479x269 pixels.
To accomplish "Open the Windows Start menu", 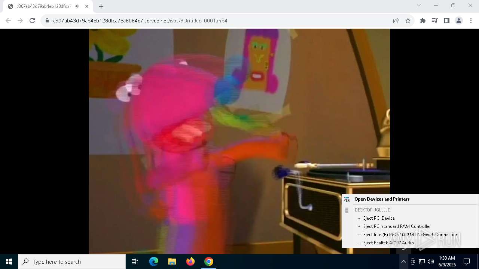I will pyautogui.click(x=9, y=262).
